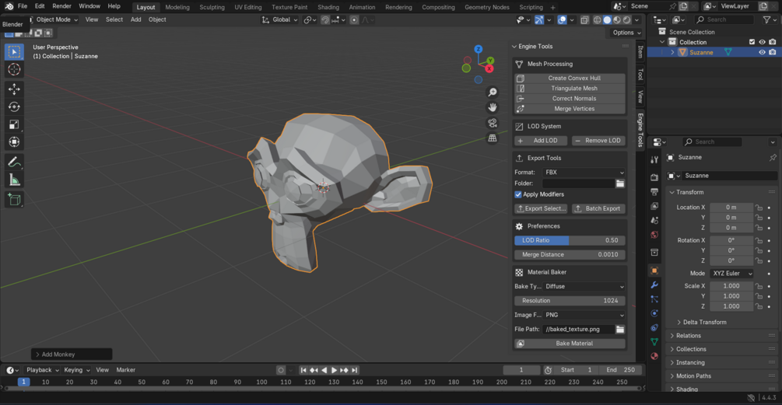Activate the Scale tool
Image resolution: width=782 pixels, height=405 pixels.
14,124
